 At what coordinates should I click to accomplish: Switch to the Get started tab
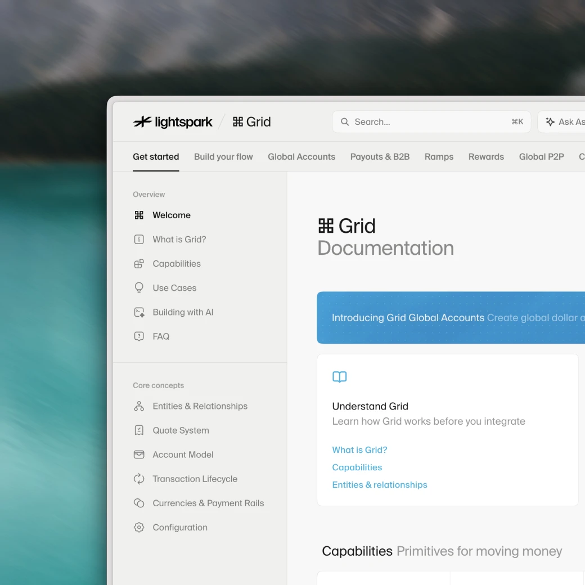156,157
